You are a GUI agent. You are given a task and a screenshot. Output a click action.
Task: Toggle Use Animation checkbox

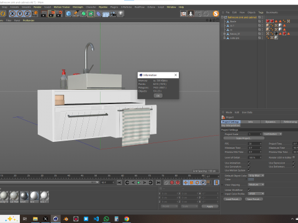click(249, 163)
